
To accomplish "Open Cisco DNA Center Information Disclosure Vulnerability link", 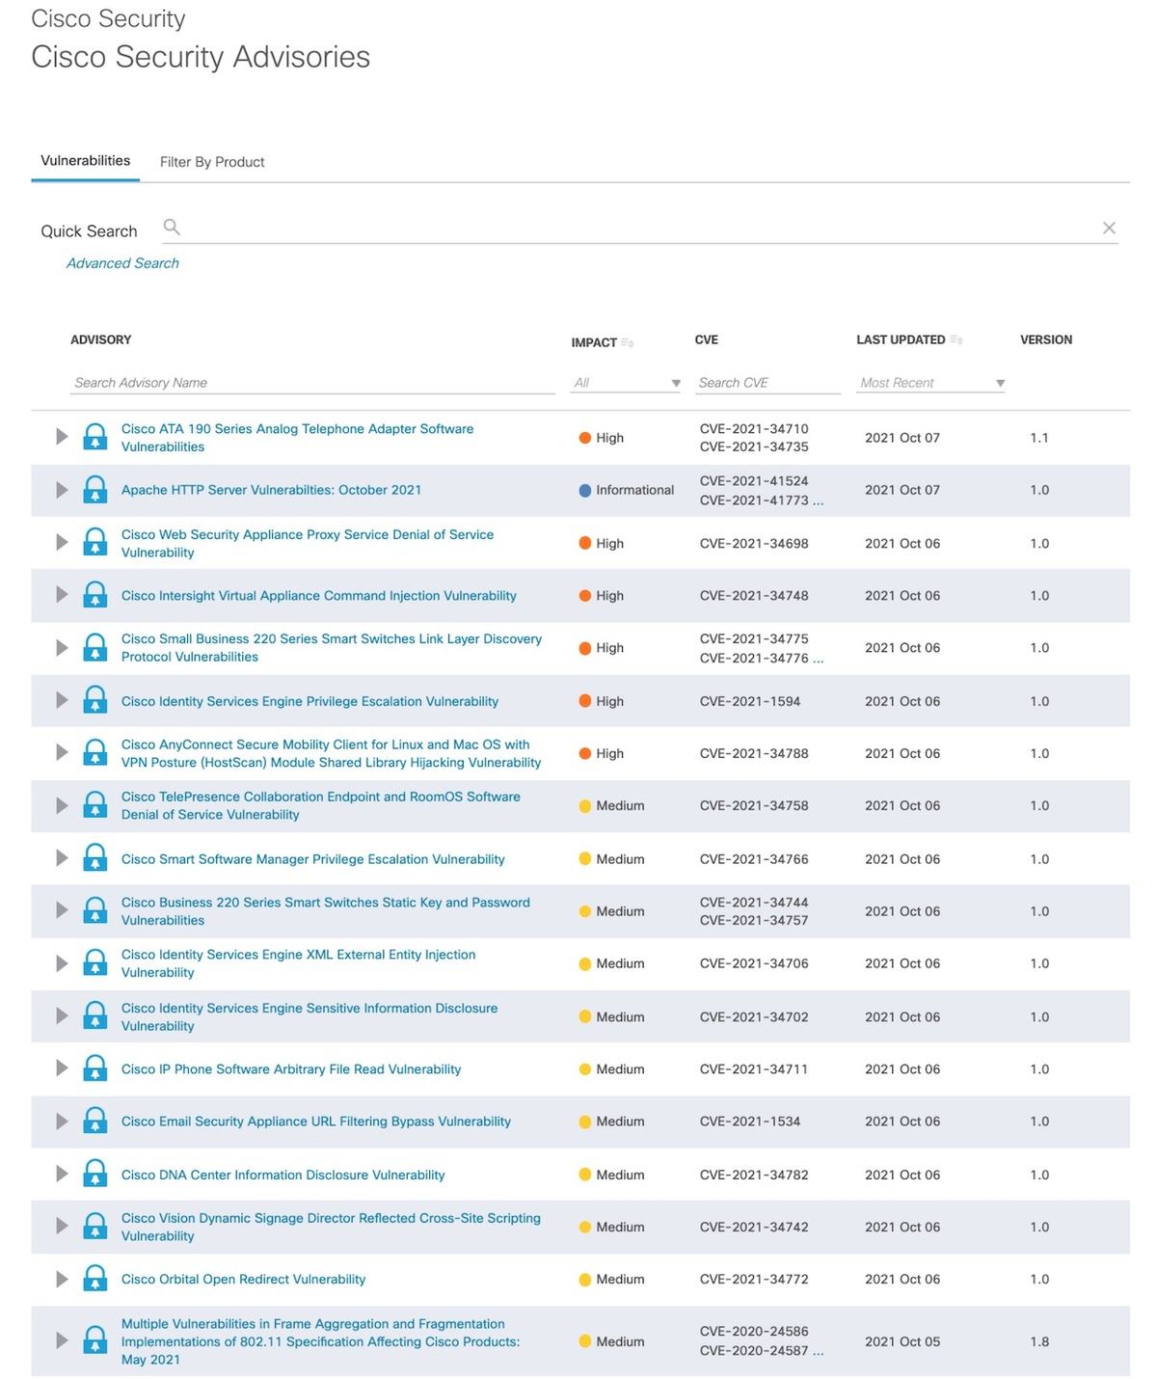I will click(283, 1175).
